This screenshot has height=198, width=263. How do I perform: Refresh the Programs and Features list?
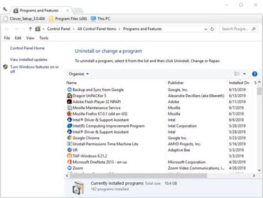coord(212,29)
